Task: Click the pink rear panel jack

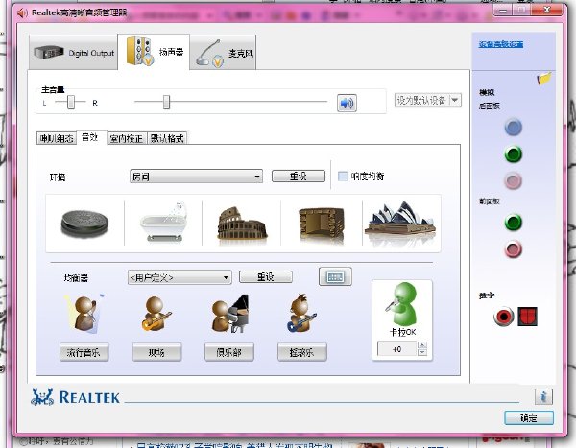Action: (x=514, y=181)
